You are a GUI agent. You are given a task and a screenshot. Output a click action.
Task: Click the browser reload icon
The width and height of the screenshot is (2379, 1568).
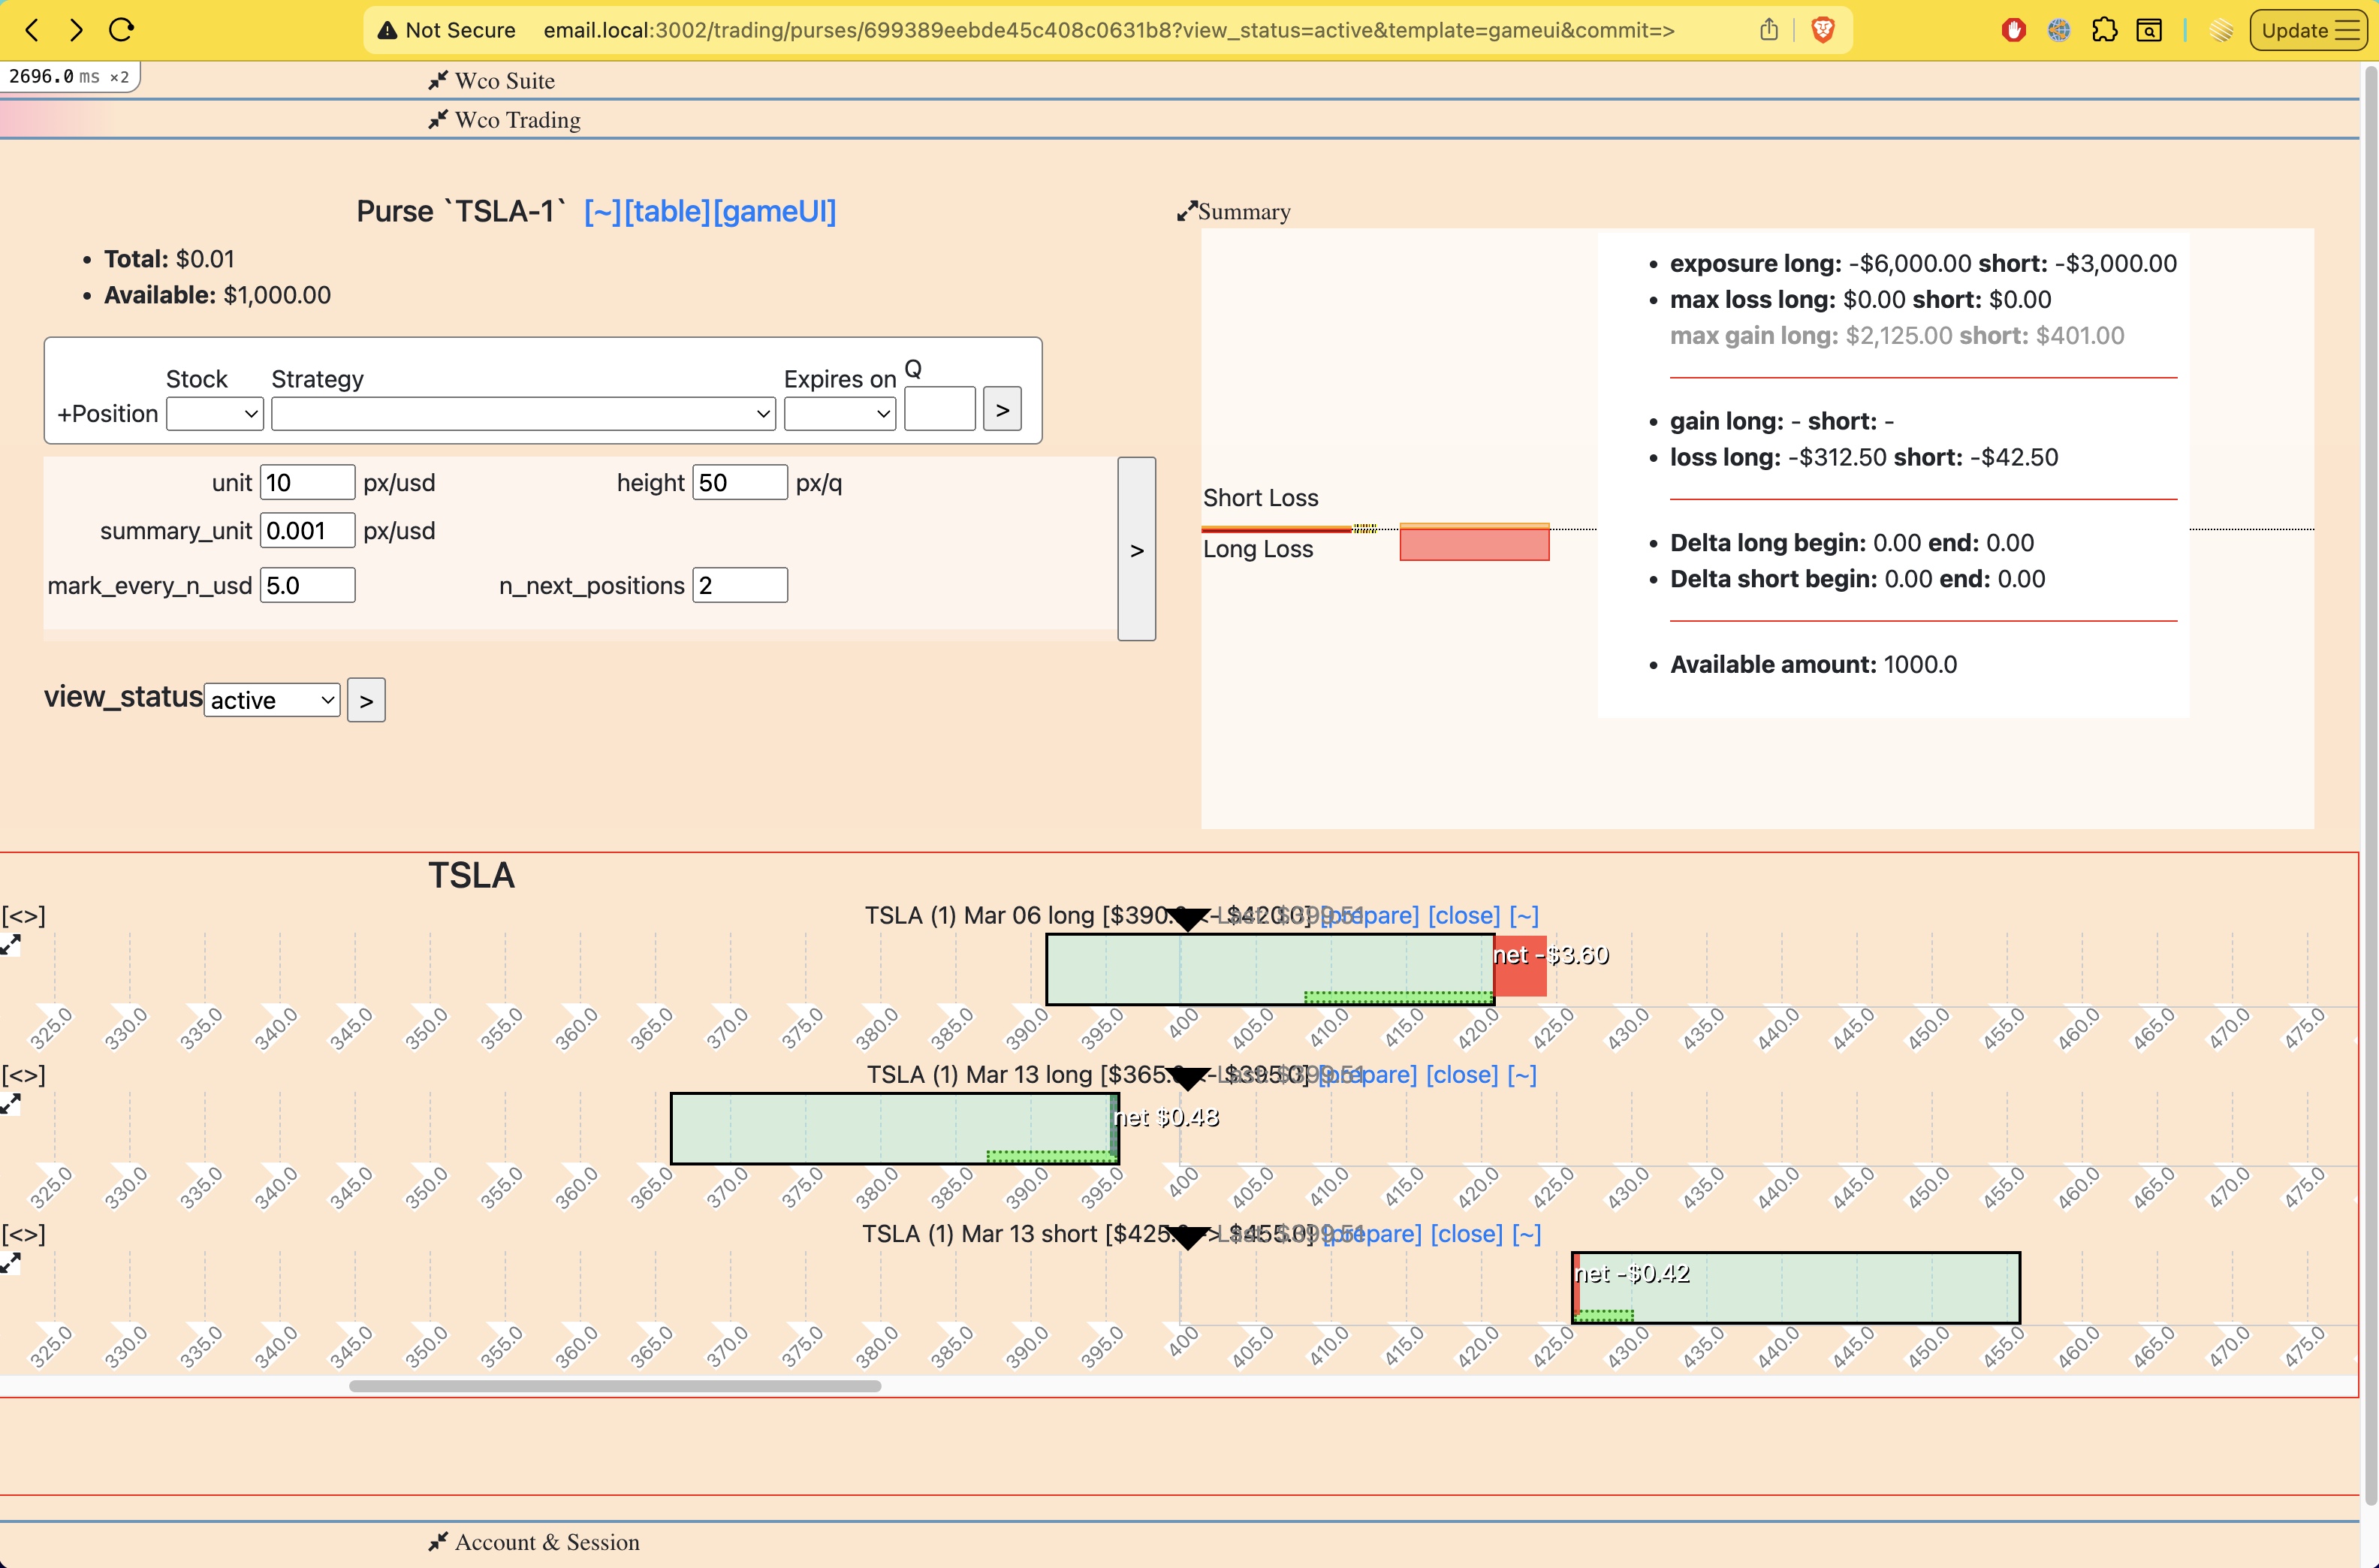[121, 30]
